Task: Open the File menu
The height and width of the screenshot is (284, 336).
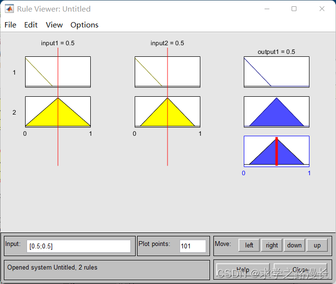Action: [x=10, y=25]
